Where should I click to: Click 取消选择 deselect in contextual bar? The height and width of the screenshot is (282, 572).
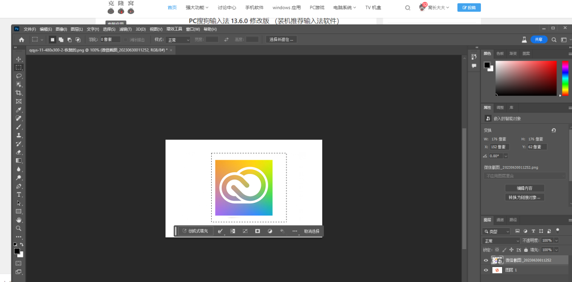pos(312,231)
